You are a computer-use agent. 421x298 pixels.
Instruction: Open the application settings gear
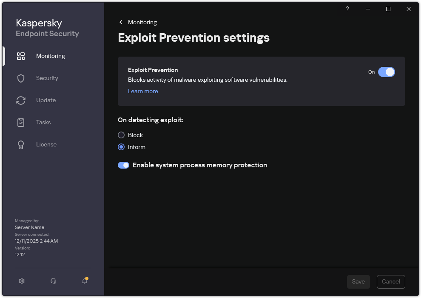click(21, 281)
